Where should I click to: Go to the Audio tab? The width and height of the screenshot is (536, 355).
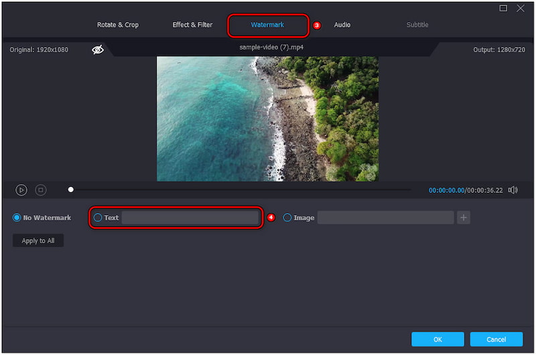342,25
